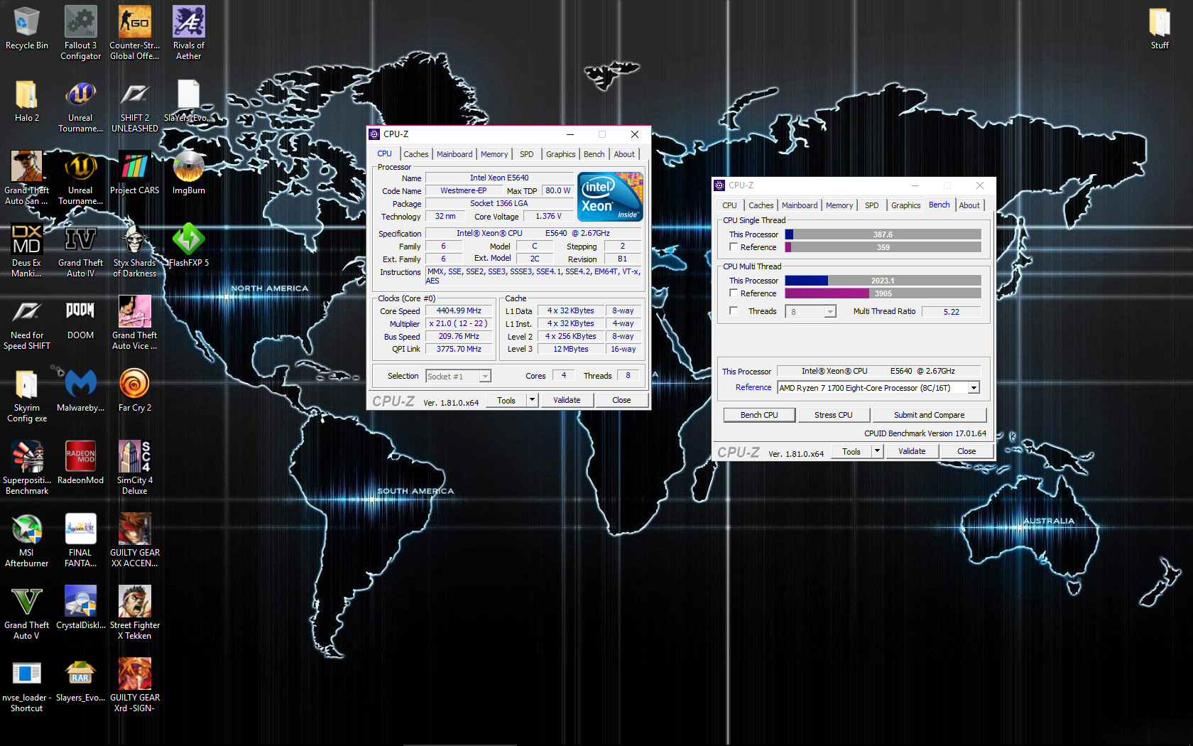Tick the Threads checkbox in Bench tab
This screenshot has height=746, width=1193.
734,310
